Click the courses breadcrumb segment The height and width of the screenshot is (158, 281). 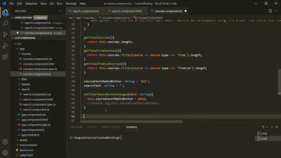[x=89, y=18]
